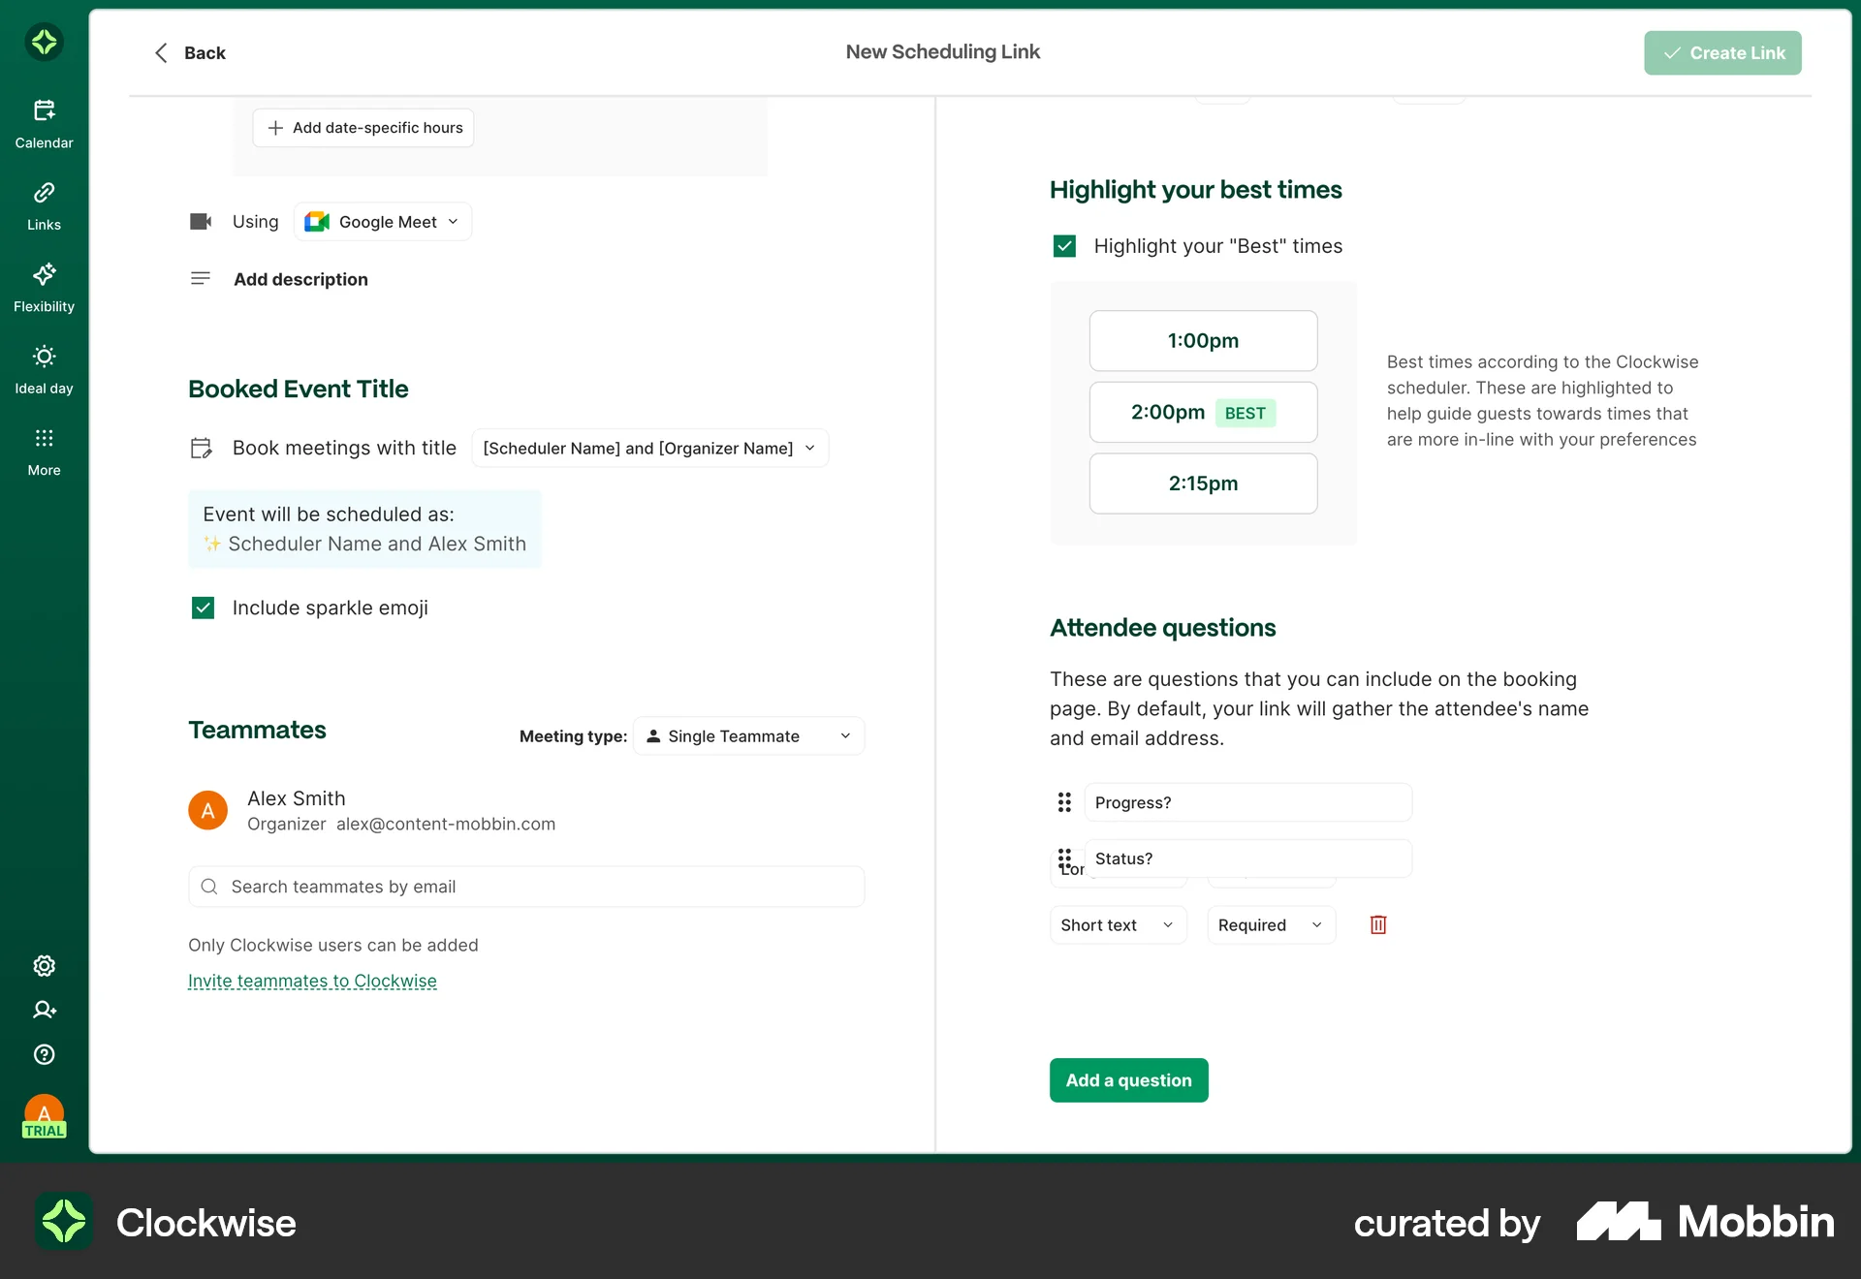Open the Flexibility panel from the sidebar
1861x1279 pixels.
click(x=44, y=287)
